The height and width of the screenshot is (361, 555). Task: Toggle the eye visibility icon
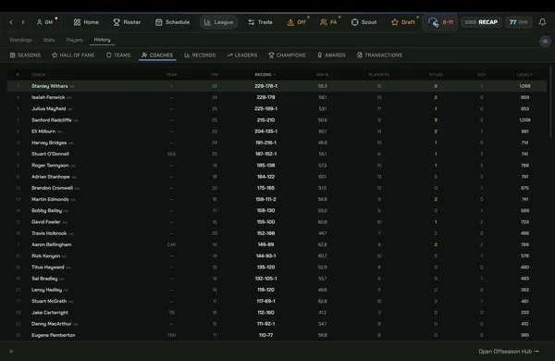[x=545, y=41]
